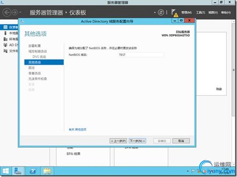Click BPA 结果 in the dashboard tile
The image size is (237, 177).
coord(74,154)
